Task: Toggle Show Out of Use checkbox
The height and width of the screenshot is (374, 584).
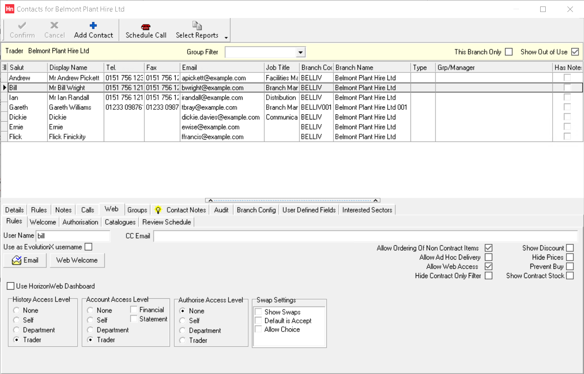Action: (x=575, y=52)
